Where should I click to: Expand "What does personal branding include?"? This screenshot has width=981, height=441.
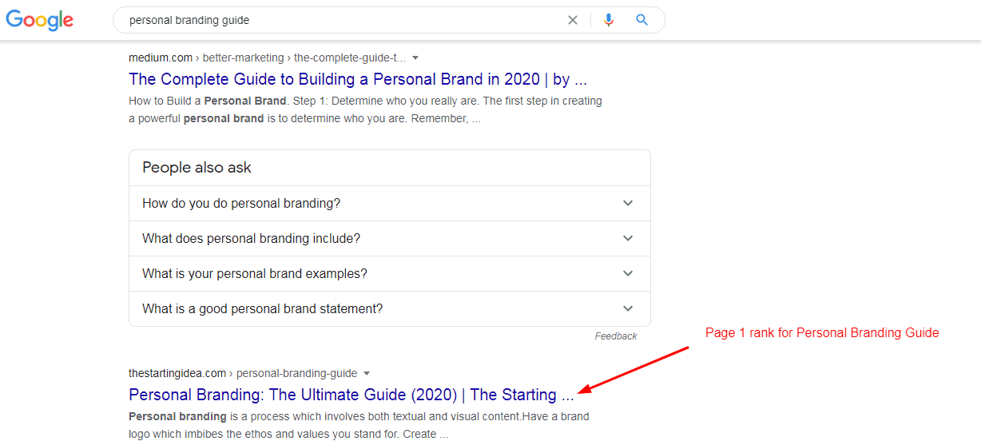click(251, 239)
